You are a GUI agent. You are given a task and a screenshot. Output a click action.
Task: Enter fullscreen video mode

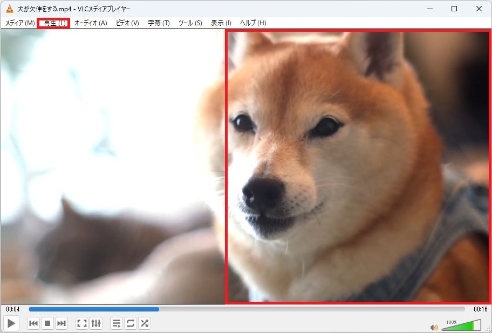point(82,323)
